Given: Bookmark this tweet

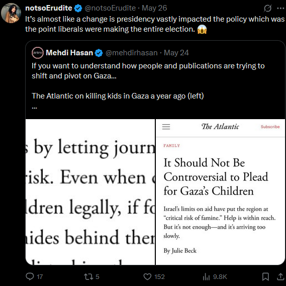Looking at the screenshot, I should tap(265, 276).
